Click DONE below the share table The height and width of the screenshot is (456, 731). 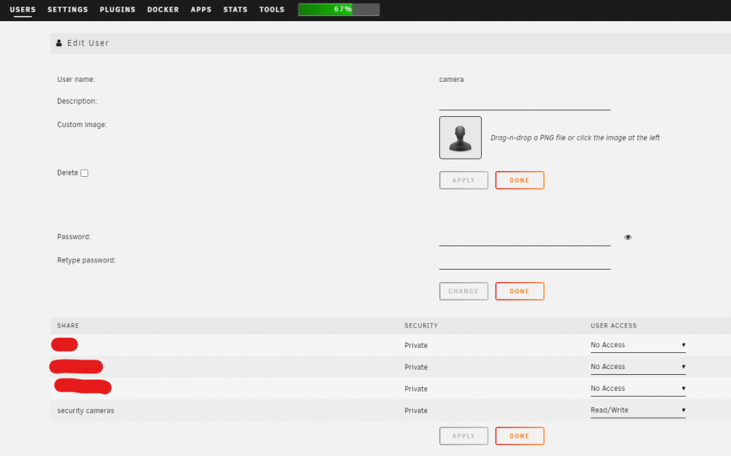tap(519, 436)
